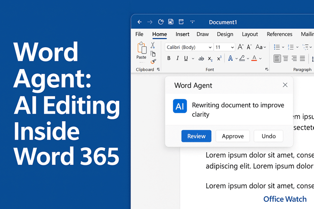Open the Customize Quick Access Toolbar dropdown
The height and width of the screenshot is (209, 314).
coord(192,21)
